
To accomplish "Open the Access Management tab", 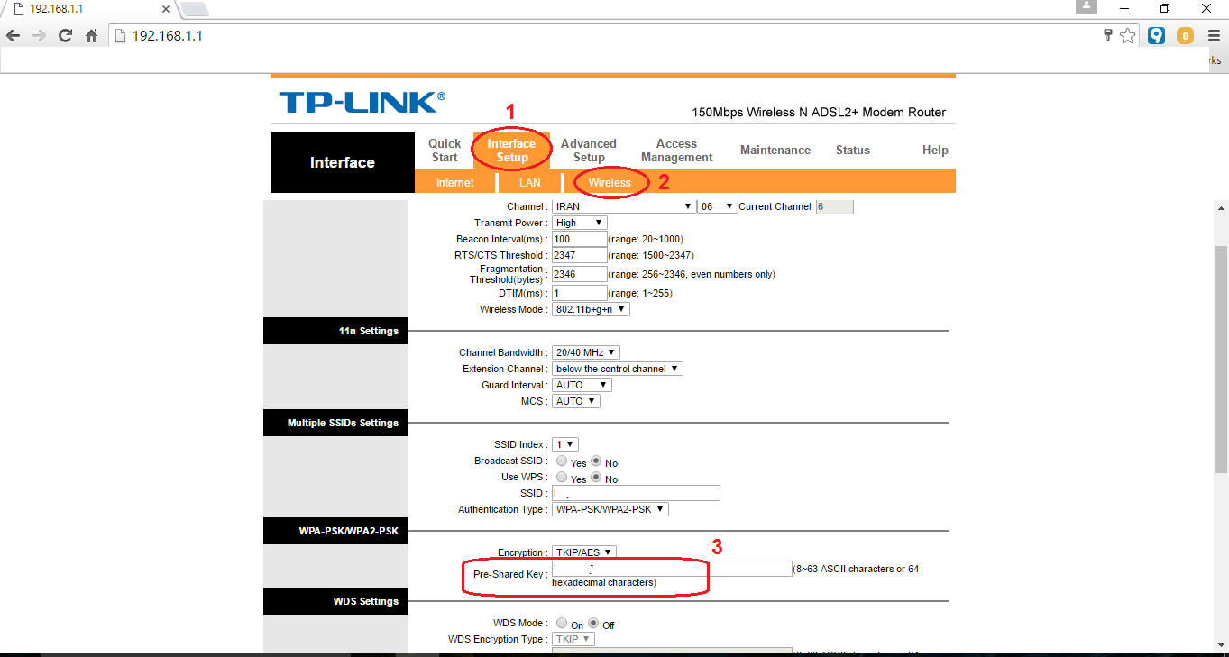I will click(x=676, y=151).
